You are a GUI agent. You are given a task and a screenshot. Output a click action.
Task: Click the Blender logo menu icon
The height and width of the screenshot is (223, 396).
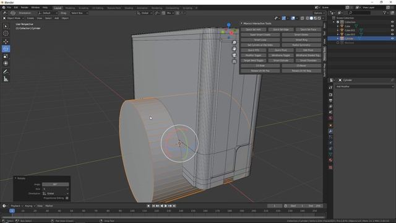[x=4, y=7]
